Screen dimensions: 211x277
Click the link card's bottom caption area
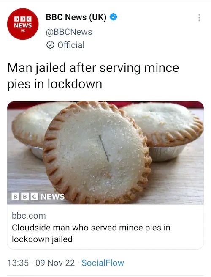(x=105, y=227)
